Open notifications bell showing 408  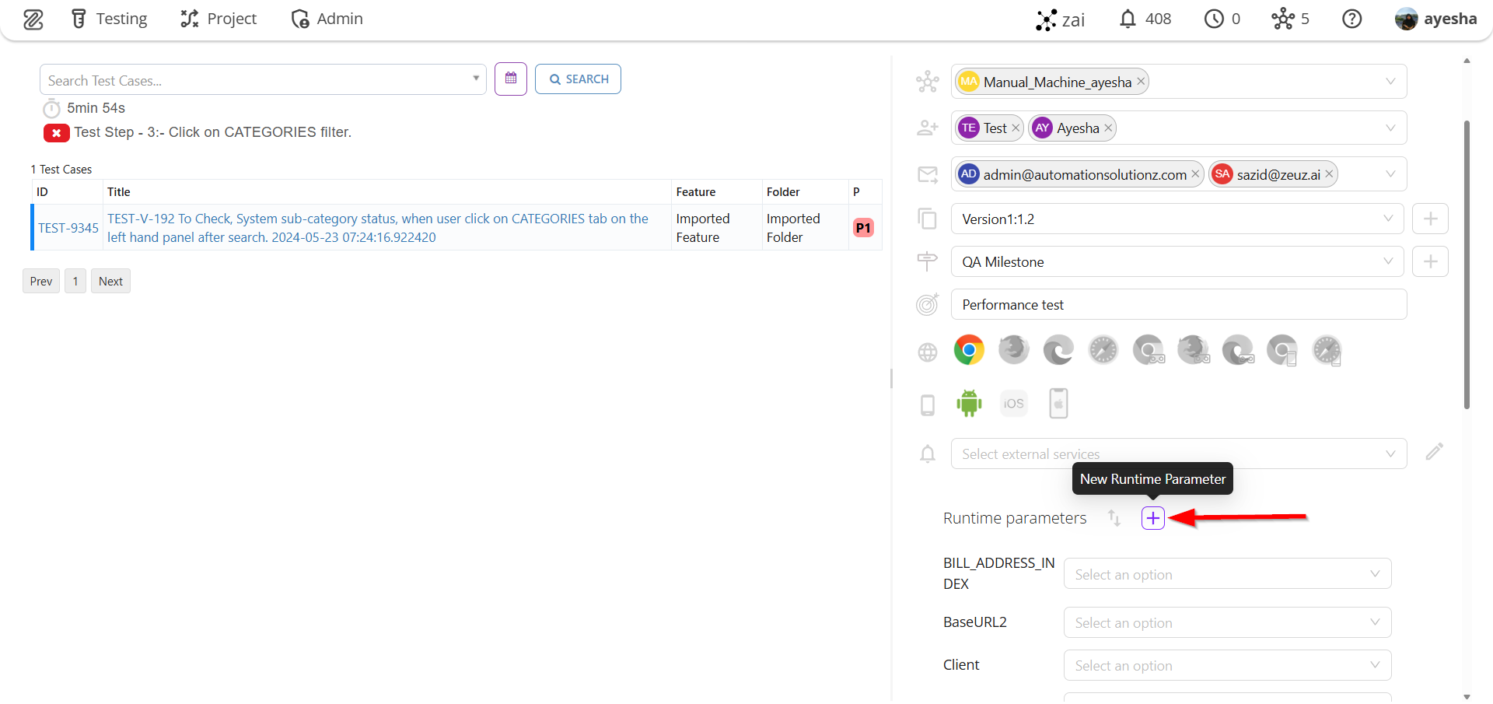(1145, 19)
